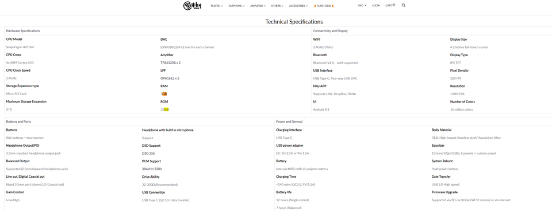Click the Android 8.1 UI value
552x211 pixels.
321,110
